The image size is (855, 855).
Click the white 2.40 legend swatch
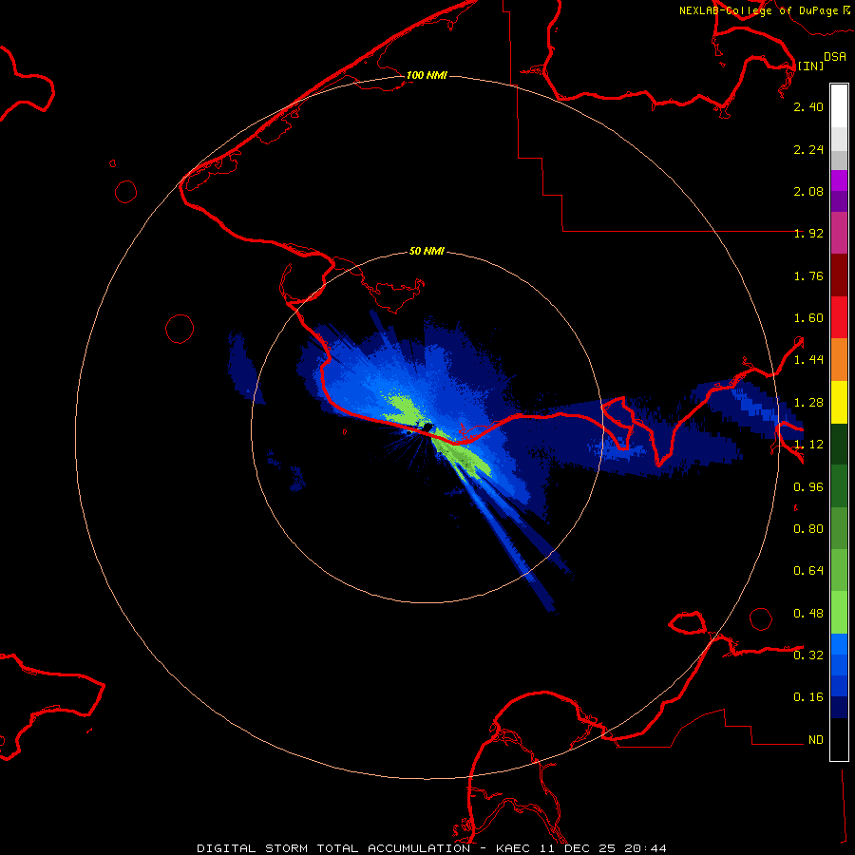pos(839,106)
